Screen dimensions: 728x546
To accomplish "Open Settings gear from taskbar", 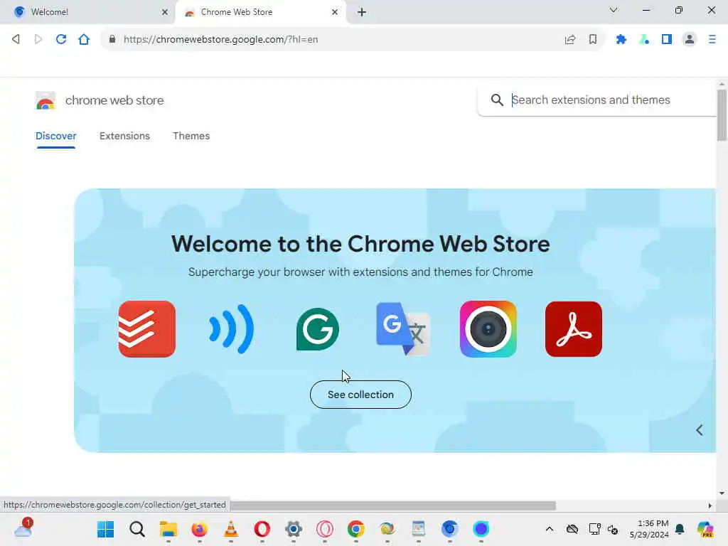I will (x=294, y=529).
